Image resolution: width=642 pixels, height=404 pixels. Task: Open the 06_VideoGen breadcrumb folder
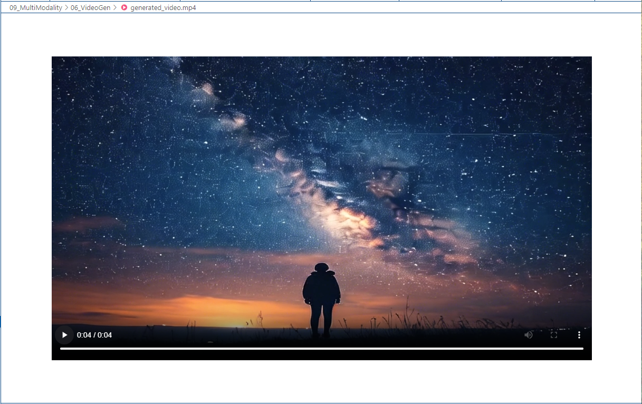pos(90,8)
